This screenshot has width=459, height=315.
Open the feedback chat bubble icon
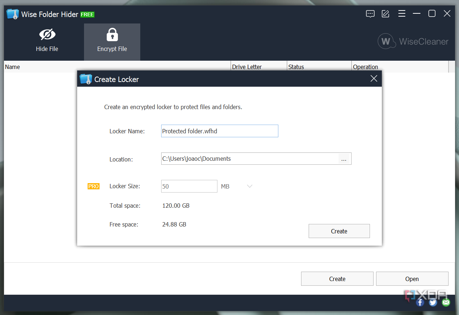(370, 14)
